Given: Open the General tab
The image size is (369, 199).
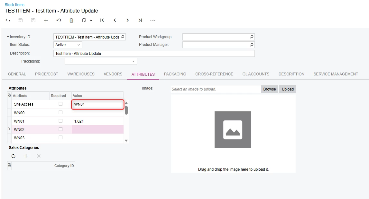Looking at the screenshot, I should coord(17,74).
